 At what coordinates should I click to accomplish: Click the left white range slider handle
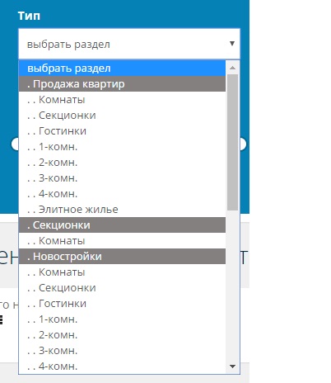click(15, 144)
